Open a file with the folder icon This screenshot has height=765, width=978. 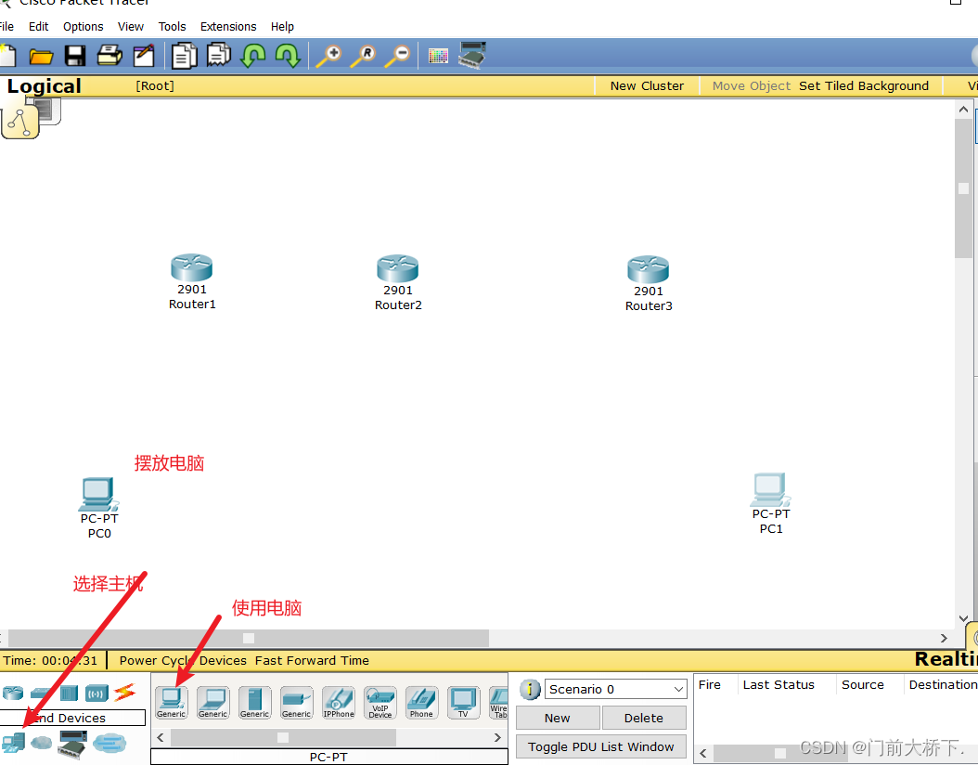(41, 57)
